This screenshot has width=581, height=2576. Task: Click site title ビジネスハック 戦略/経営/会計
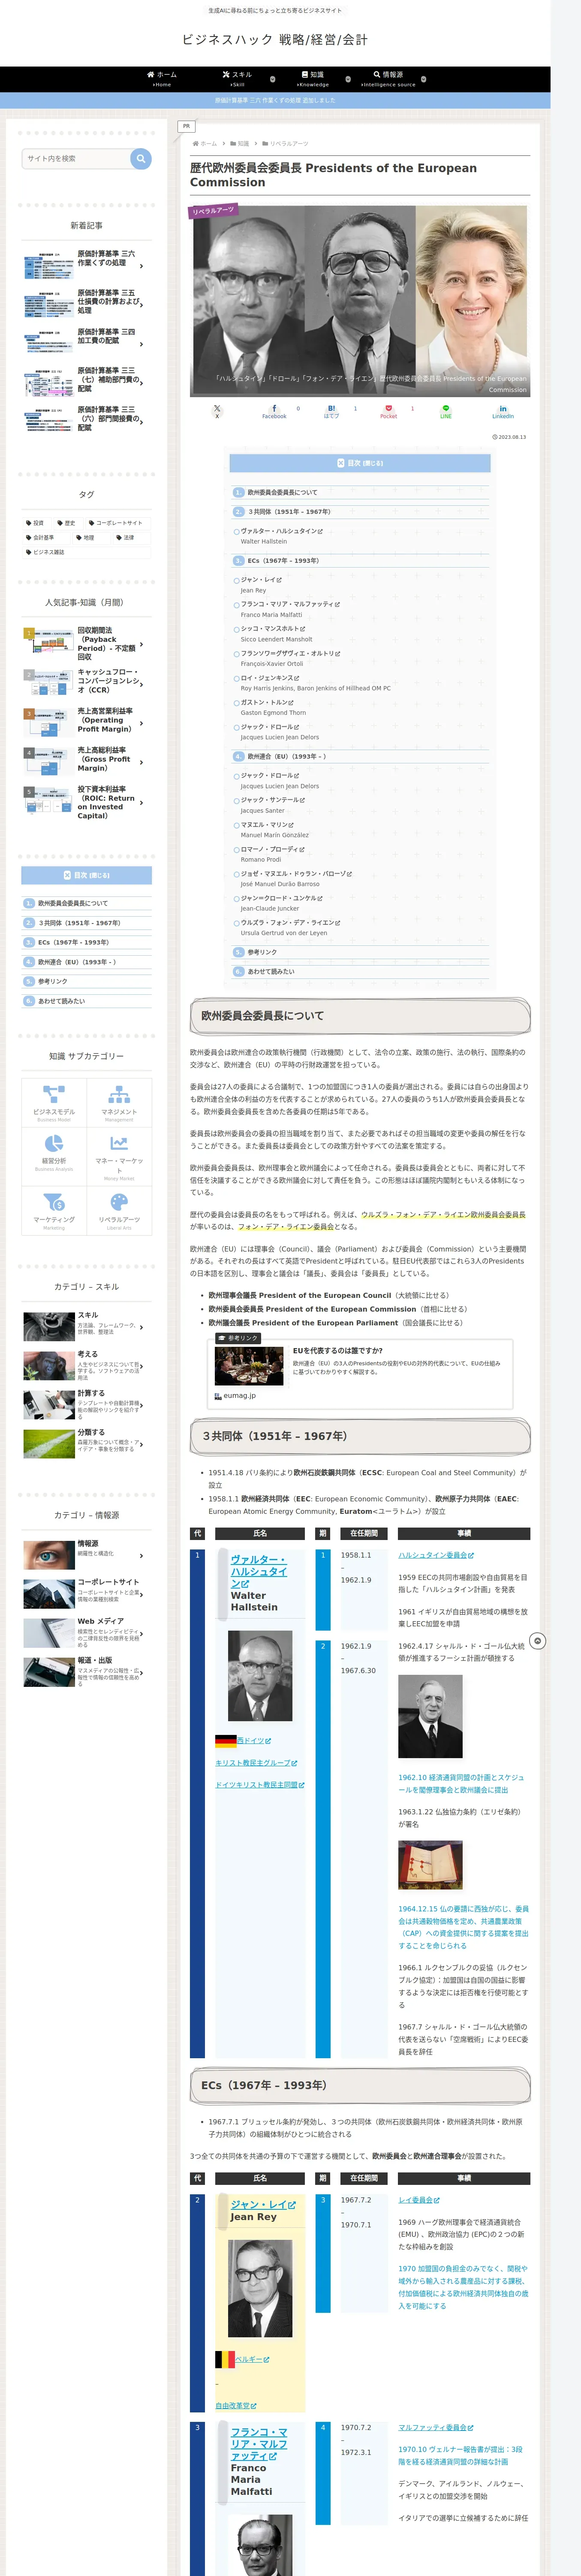[274, 40]
